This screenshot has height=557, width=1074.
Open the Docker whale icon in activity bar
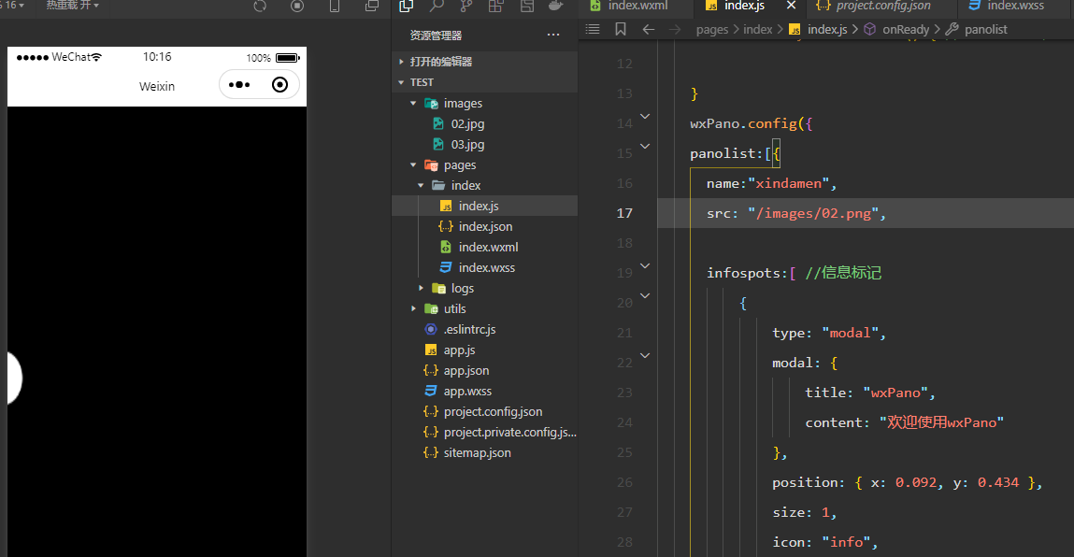pyautogui.click(x=555, y=7)
